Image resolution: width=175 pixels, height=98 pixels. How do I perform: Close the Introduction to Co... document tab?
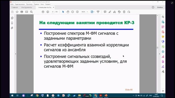click(54, 7)
